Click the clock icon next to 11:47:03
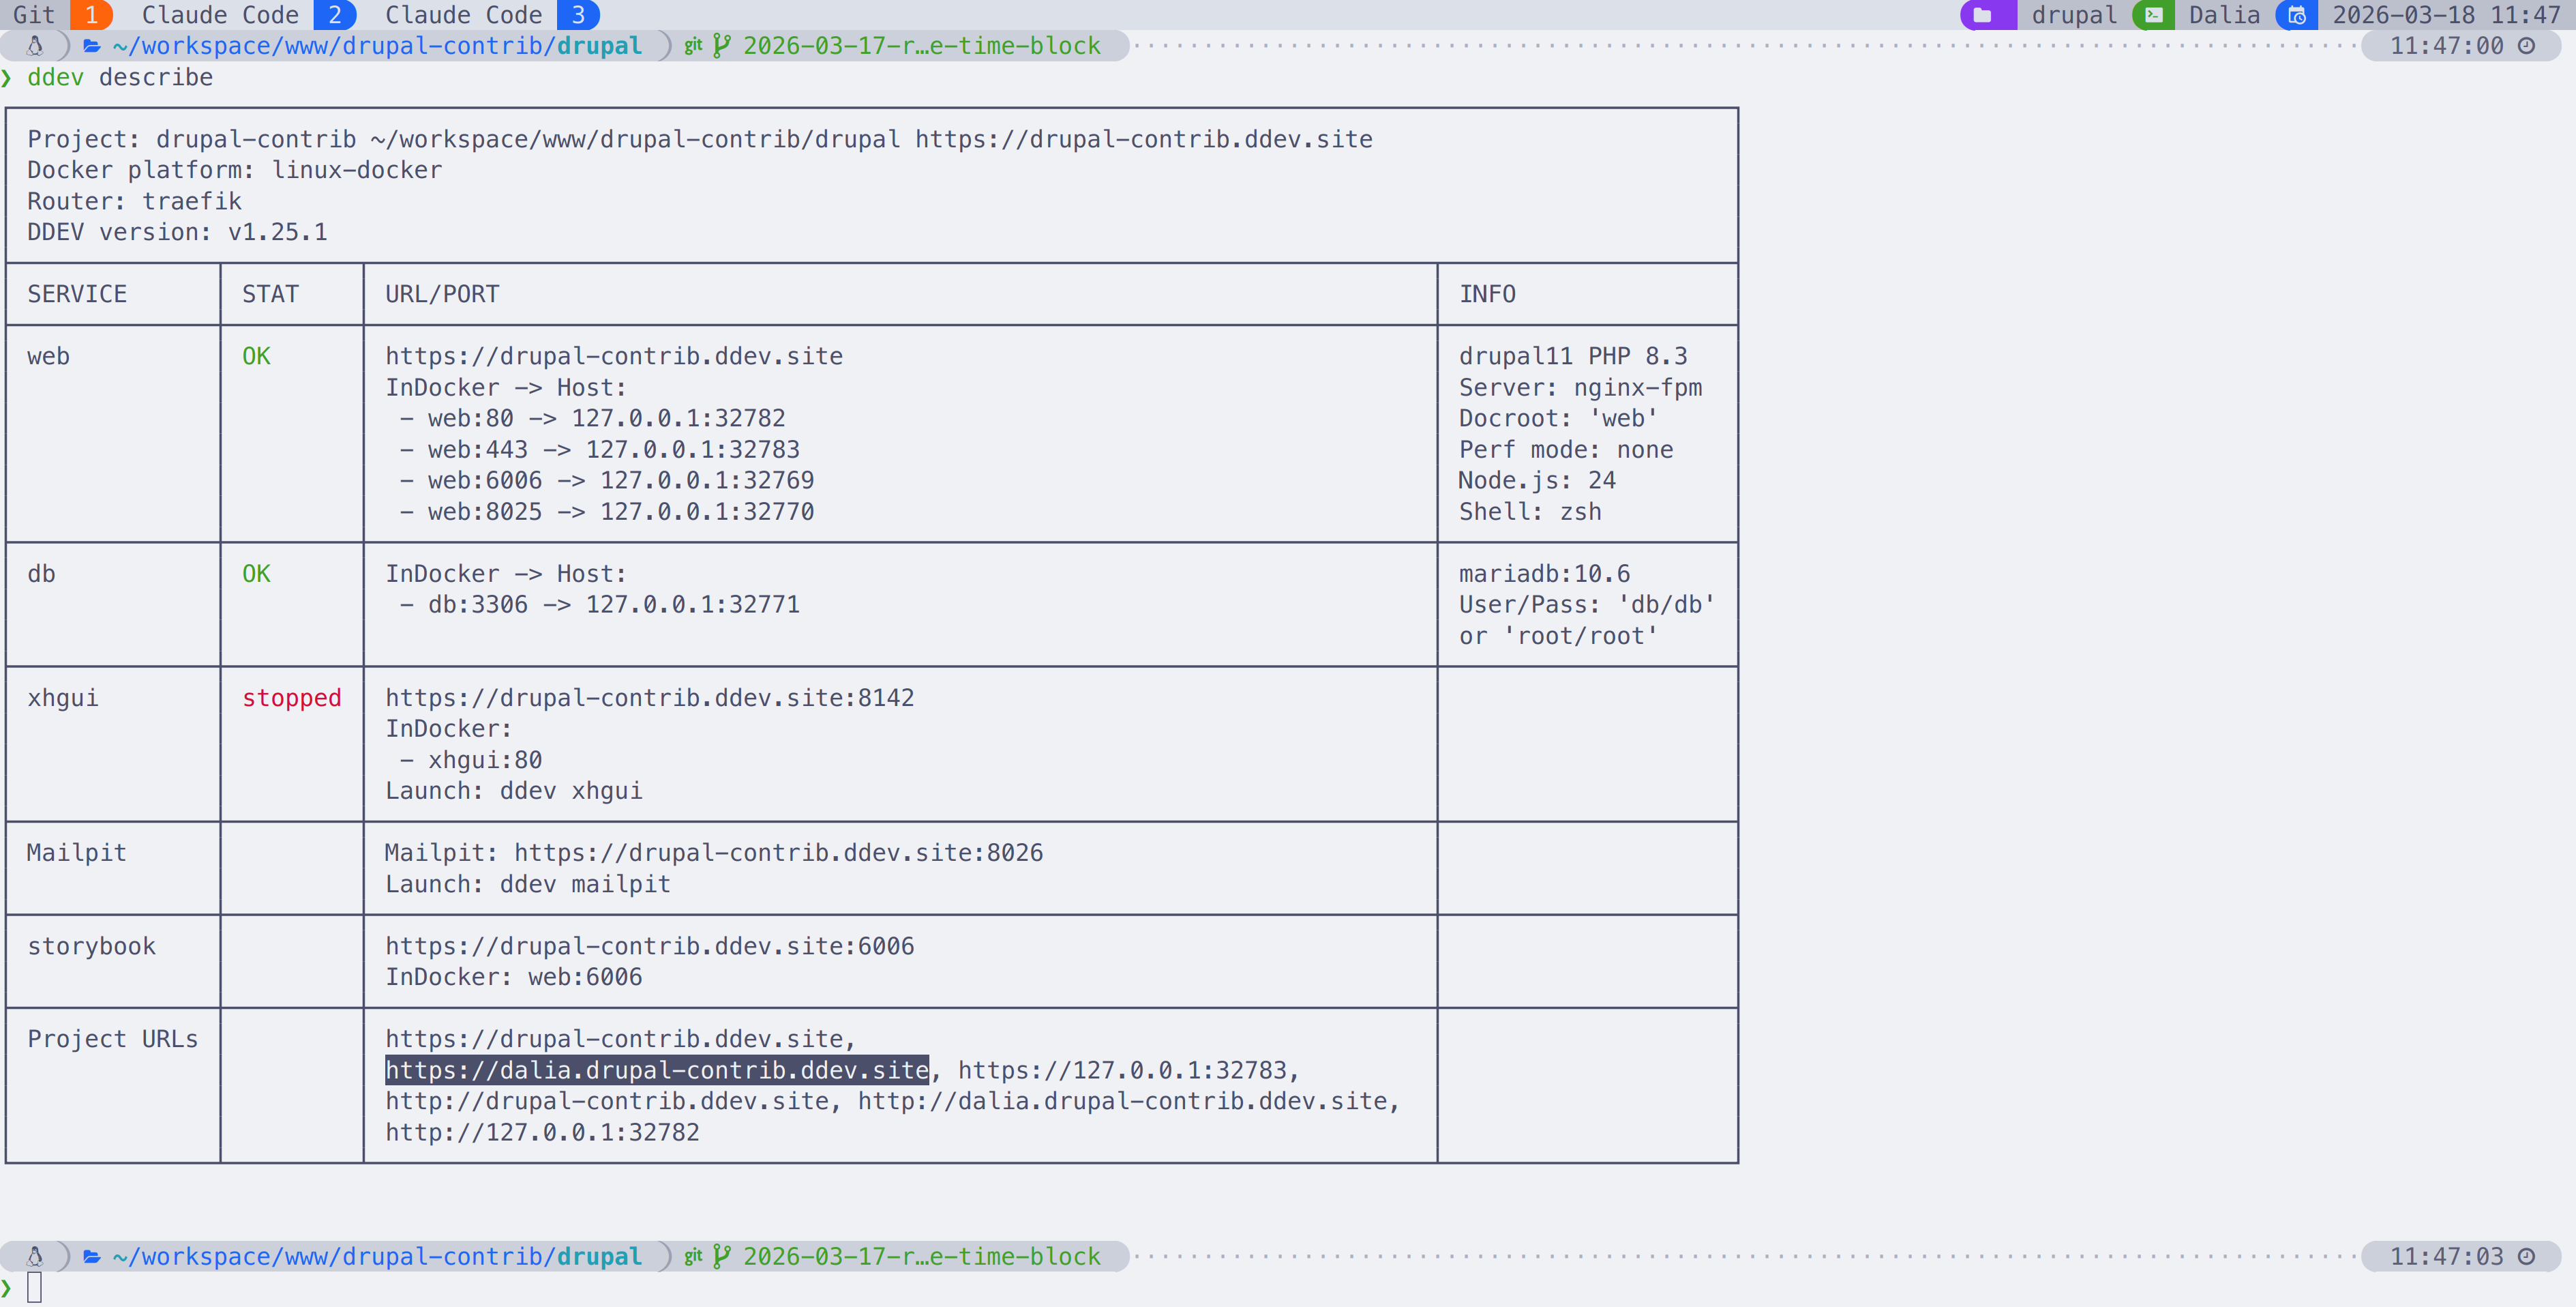 click(2527, 1257)
